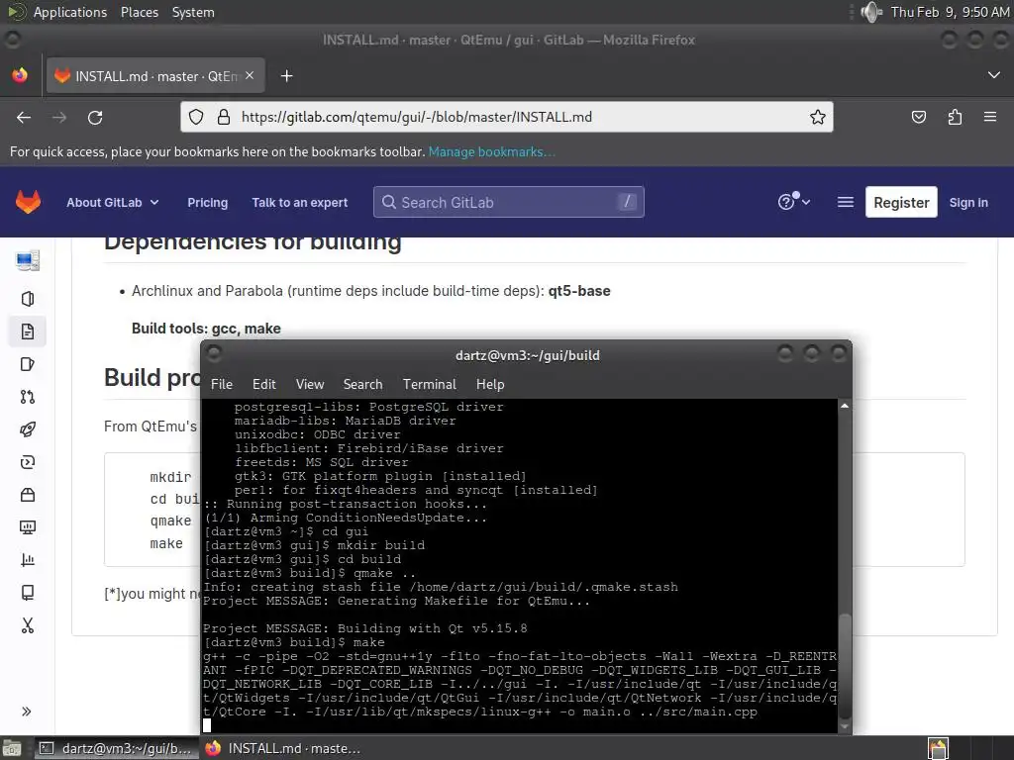The height and width of the screenshot is (760, 1014).
Task: Click the Register button
Action: tap(901, 202)
